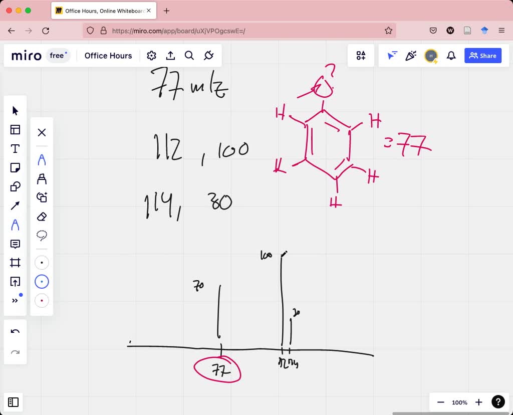Image resolution: width=513 pixels, height=415 pixels.
Task: Choose the medium blue stroke thickness
Action: pos(42,281)
